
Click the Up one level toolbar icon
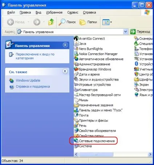click(x=51, y=22)
